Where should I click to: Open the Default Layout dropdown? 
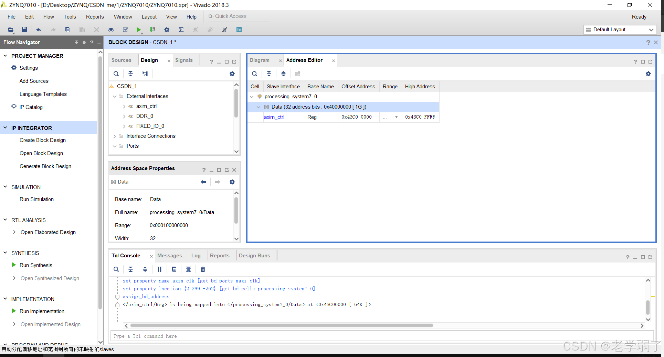click(620, 30)
